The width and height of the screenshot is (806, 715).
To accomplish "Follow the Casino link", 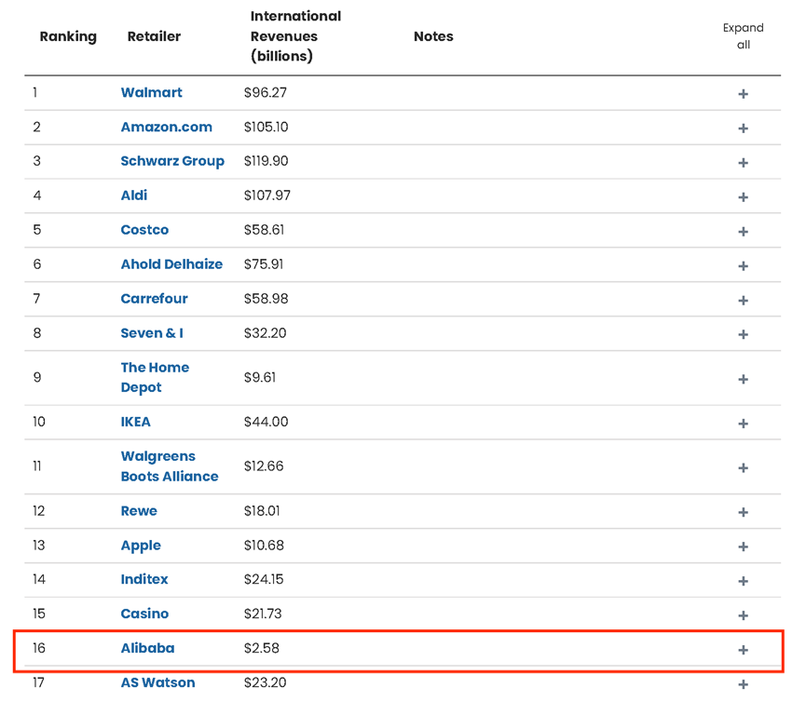I will 144,614.
